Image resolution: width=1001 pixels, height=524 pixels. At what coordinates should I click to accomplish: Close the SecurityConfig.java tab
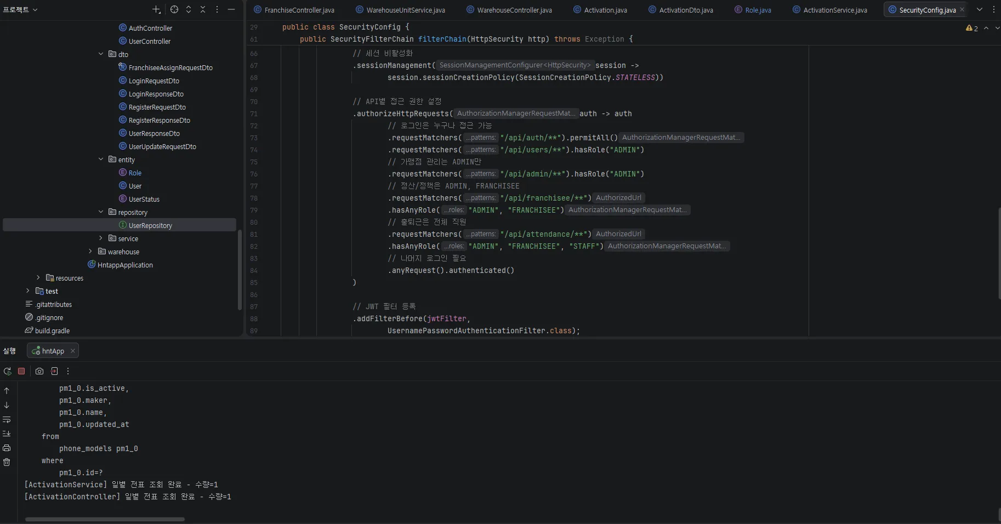pos(962,9)
